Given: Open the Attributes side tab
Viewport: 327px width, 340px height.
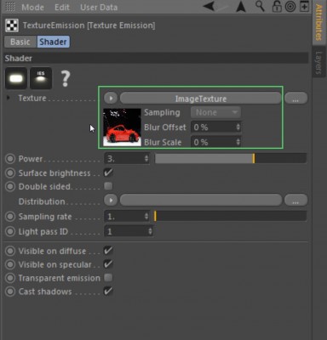Looking at the screenshot, I should (319, 22).
